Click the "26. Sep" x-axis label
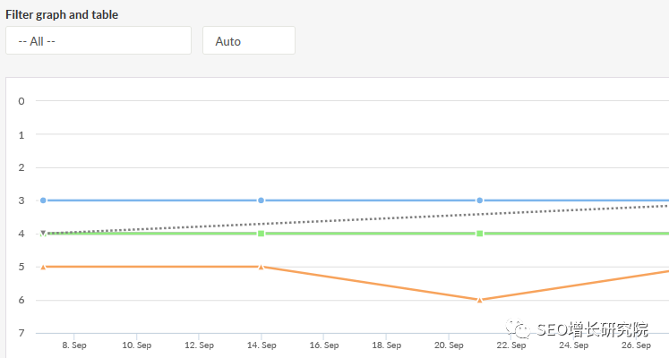Viewport: 669px width, 358px height. [637, 345]
